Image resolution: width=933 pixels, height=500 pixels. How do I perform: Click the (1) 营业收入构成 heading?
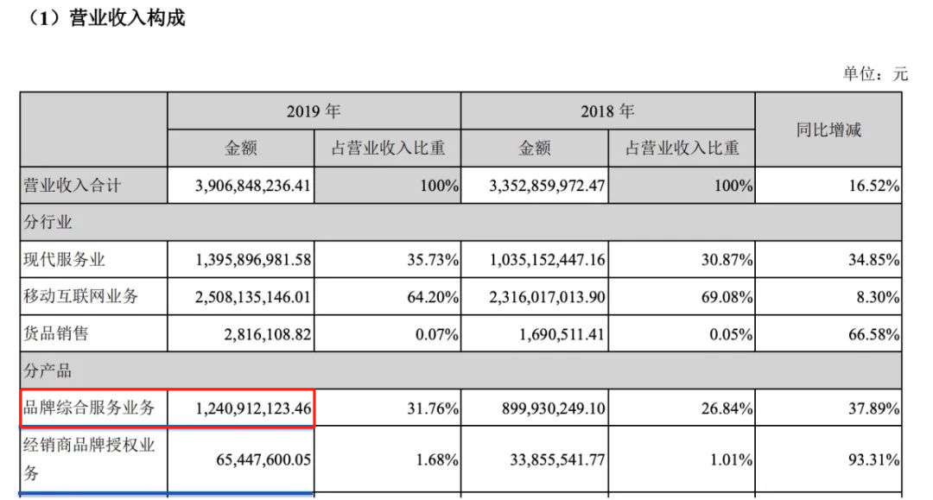point(105,18)
